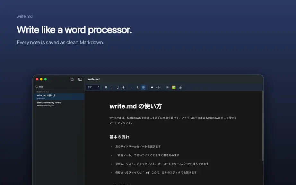Insert a code block

[x=158, y=87]
